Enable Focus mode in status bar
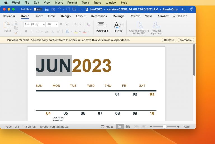The height and width of the screenshot is (144, 215). point(107,127)
